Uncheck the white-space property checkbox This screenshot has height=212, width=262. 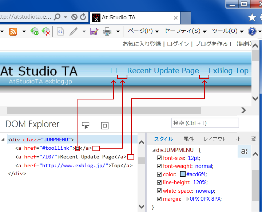(x=159, y=191)
